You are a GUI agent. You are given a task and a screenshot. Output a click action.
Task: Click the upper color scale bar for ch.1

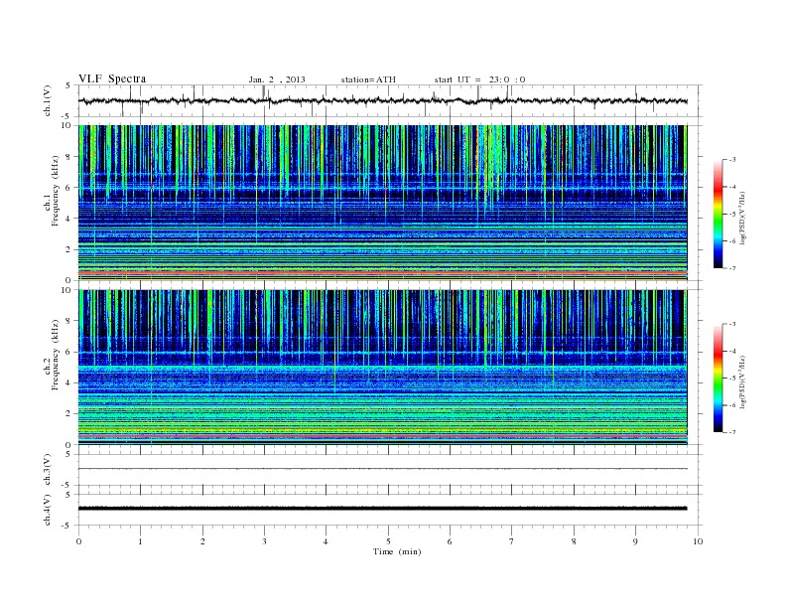click(x=719, y=215)
